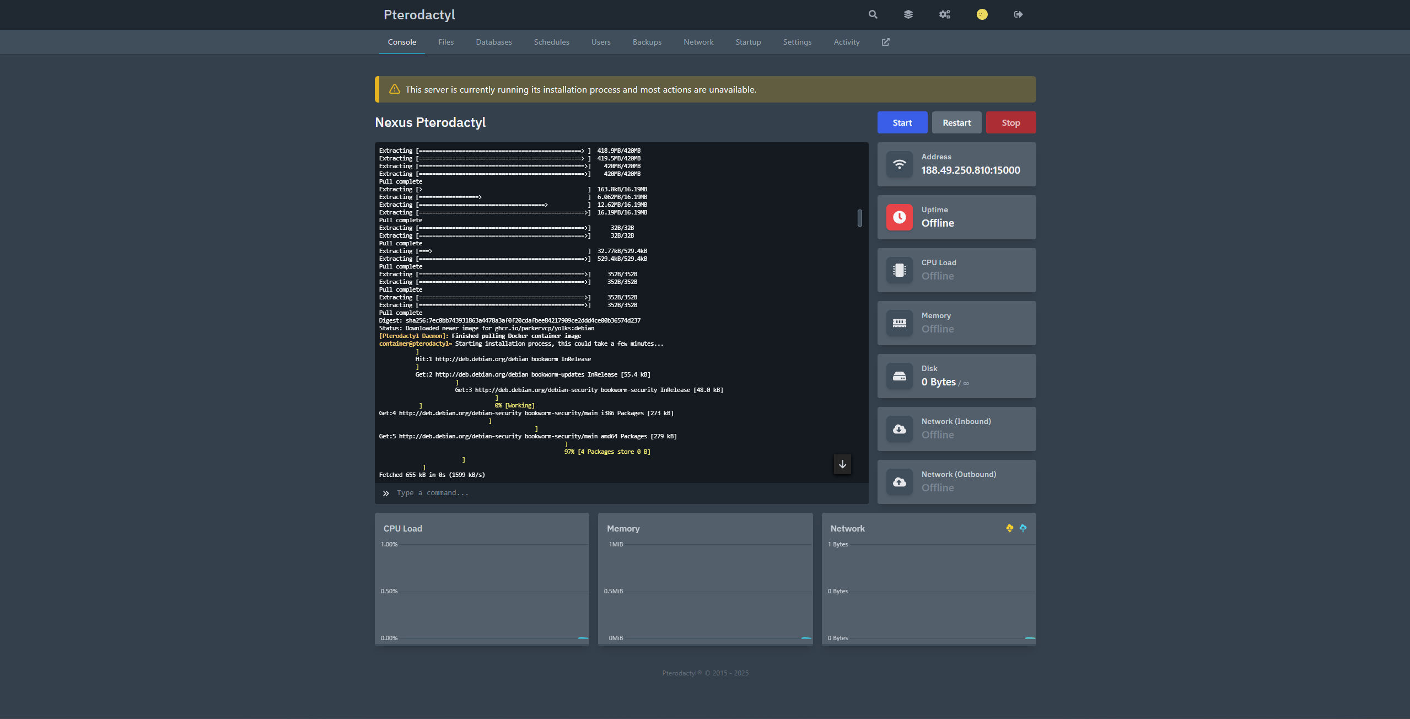The image size is (1410, 719).
Task: Open the Startup tab
Action: pos(748,42)
